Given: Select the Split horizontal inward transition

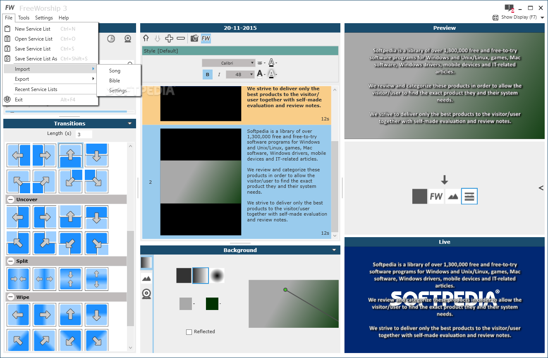Looking at the screenshot, I should pos(18,279).
